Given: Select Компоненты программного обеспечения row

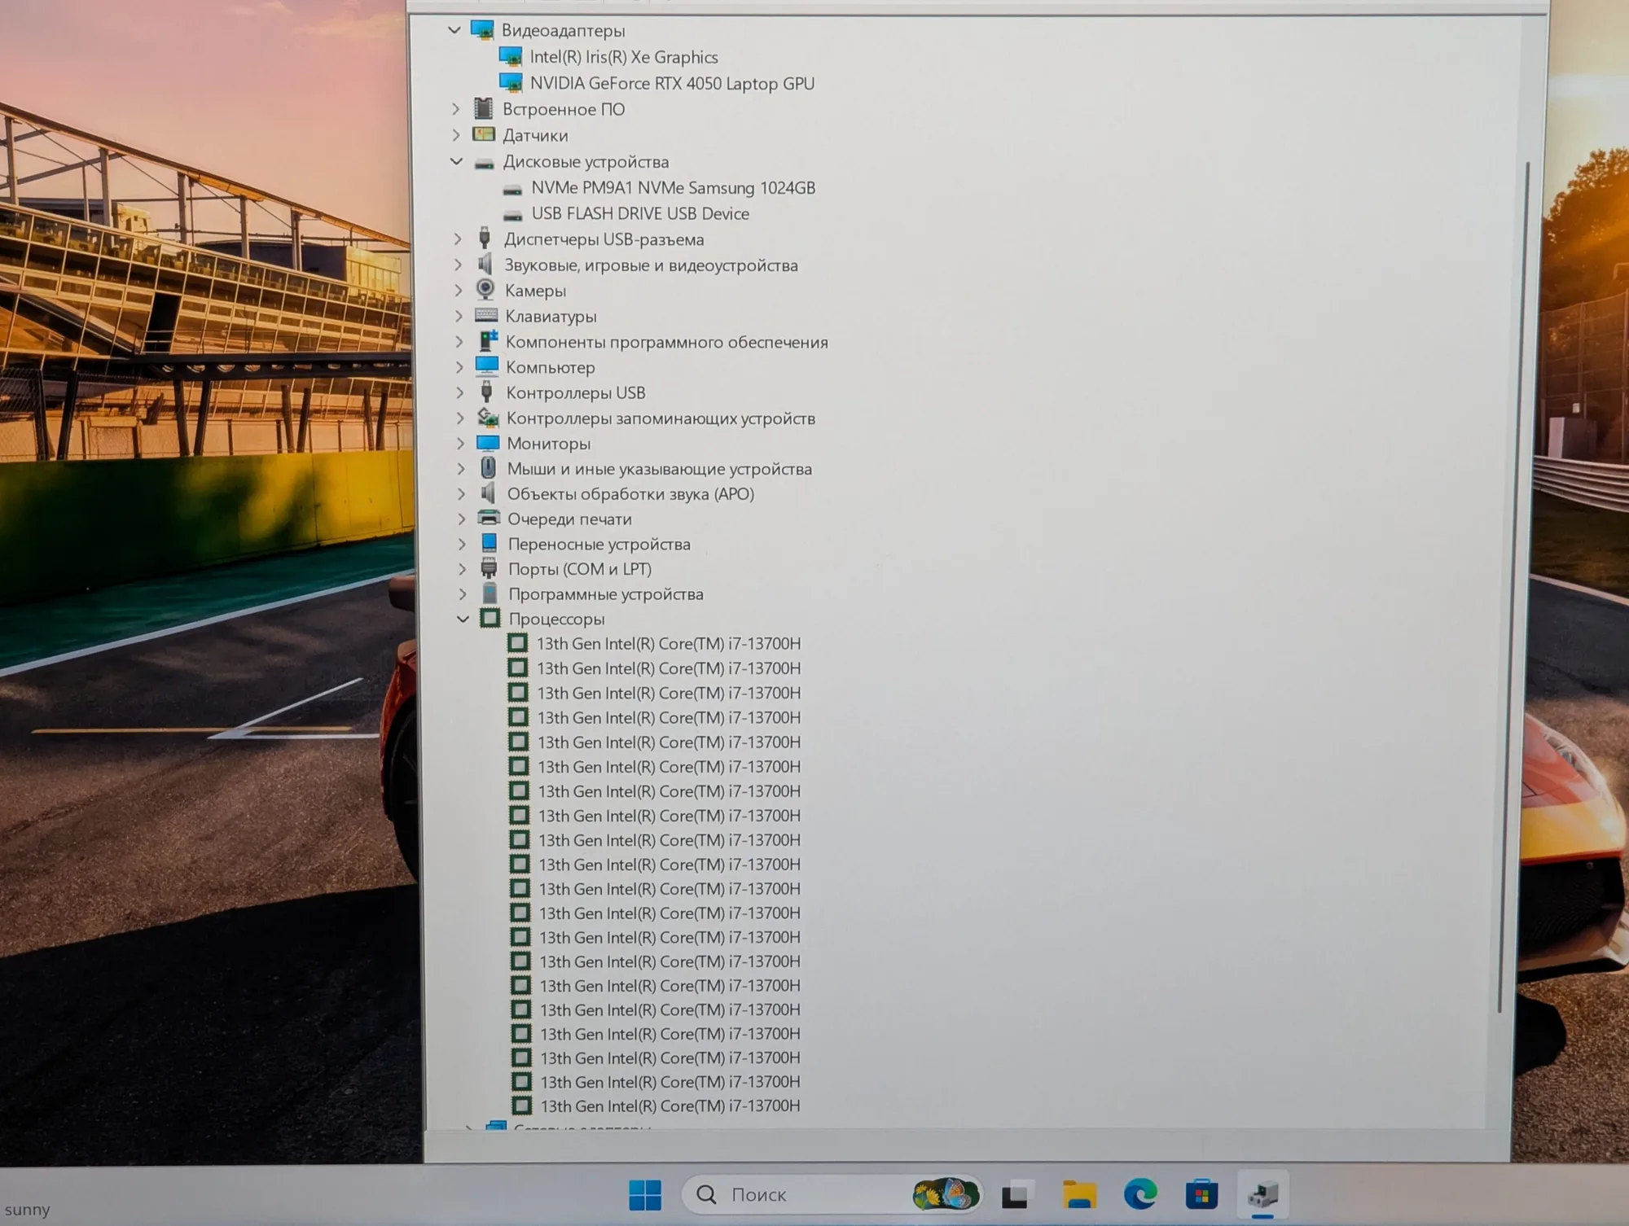Looking at the screenshot, I should click(x=666, y=342).
